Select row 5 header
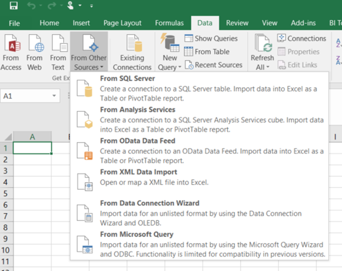The width and height of the screenshot is (342, 271). pyautogui.click(x=6, y=193)
